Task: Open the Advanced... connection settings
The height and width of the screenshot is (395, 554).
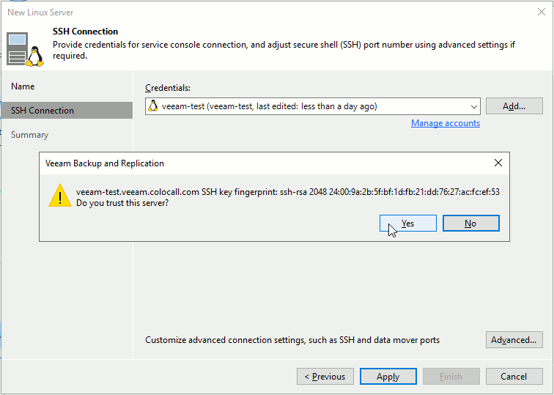Action: (x=514, y=340)
